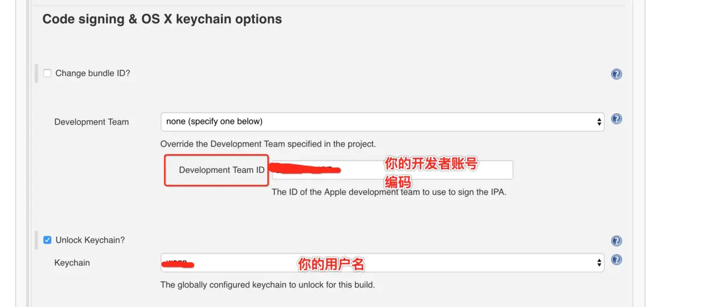This screenshot has width=706, height=307.
Task: Click the 'Override the Development Team' description text
Action: 268,144
